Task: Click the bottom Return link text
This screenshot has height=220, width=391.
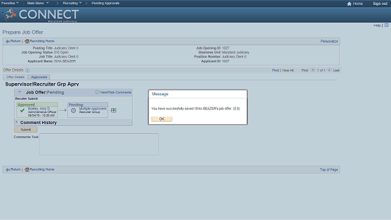Action: tap(15, 170)
